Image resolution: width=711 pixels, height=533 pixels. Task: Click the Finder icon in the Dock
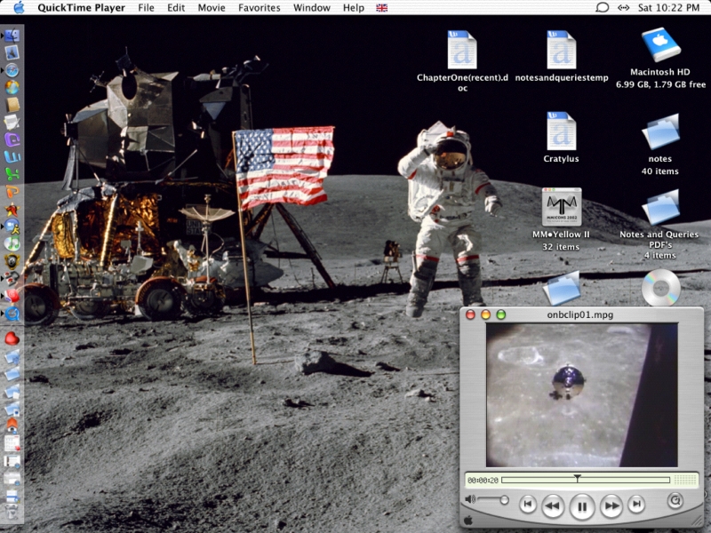12,36
